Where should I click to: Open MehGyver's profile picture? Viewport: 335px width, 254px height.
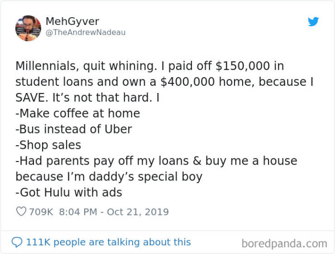coord(28,28)
